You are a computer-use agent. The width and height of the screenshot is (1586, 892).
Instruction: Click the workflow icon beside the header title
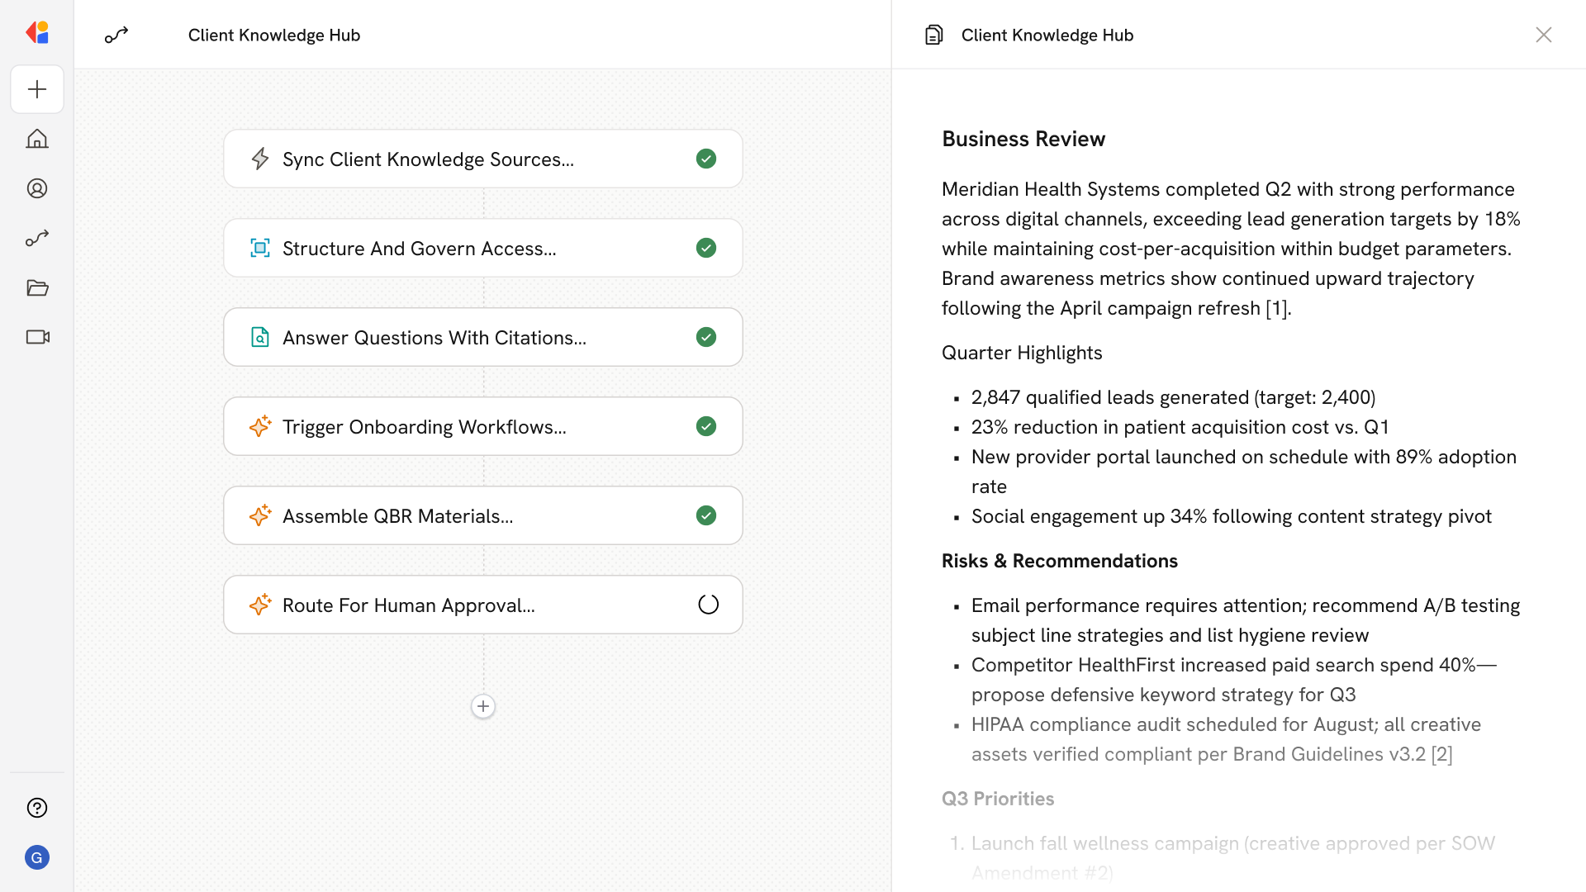116,35
